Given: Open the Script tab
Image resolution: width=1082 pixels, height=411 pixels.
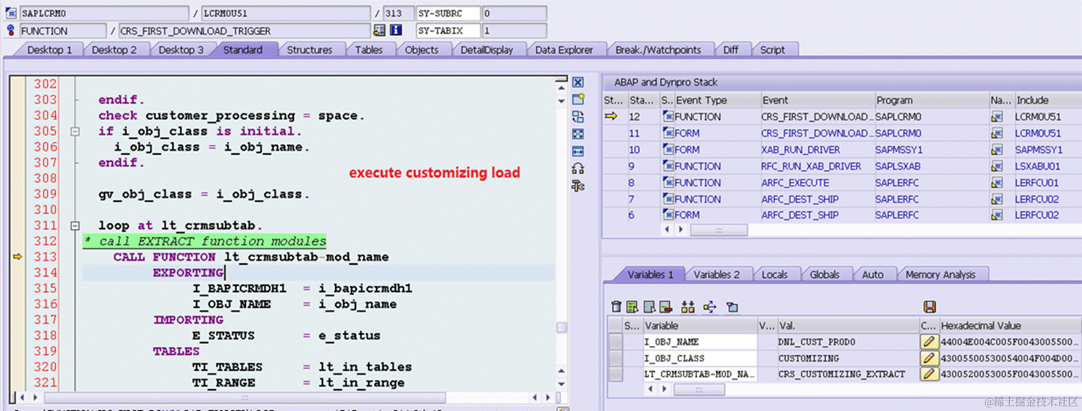Looking at the screenshot, I should pyautogui.click(x=773, y=50).
